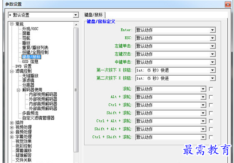Collapse the 滤镜控制 tree node
234x163 pixels.
click(x=12, y=71)
